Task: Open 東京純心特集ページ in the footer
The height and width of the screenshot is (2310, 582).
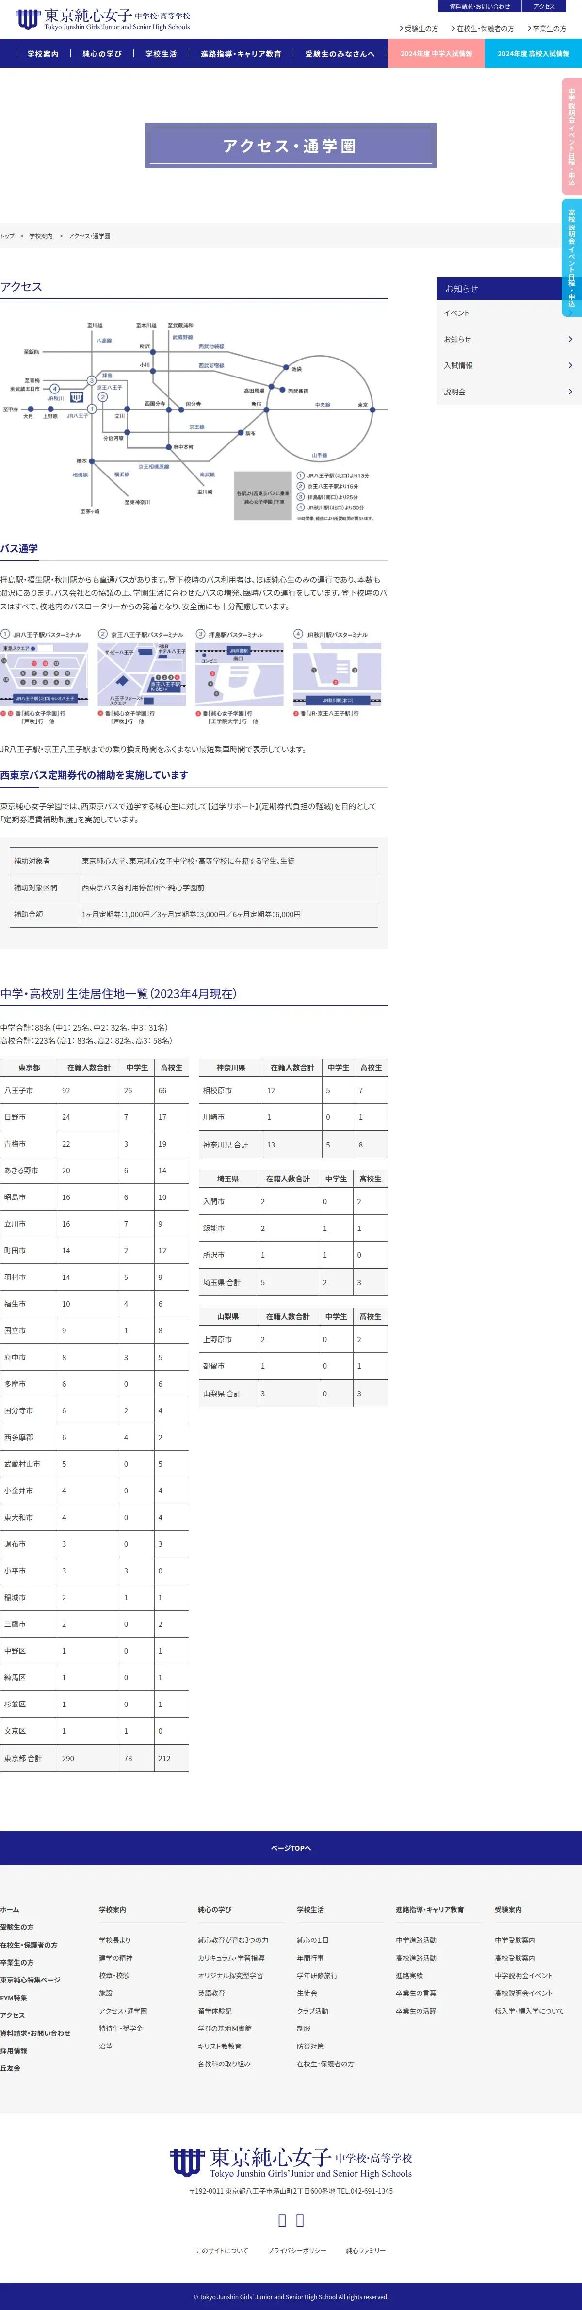Action: (x=31, y=1979)
